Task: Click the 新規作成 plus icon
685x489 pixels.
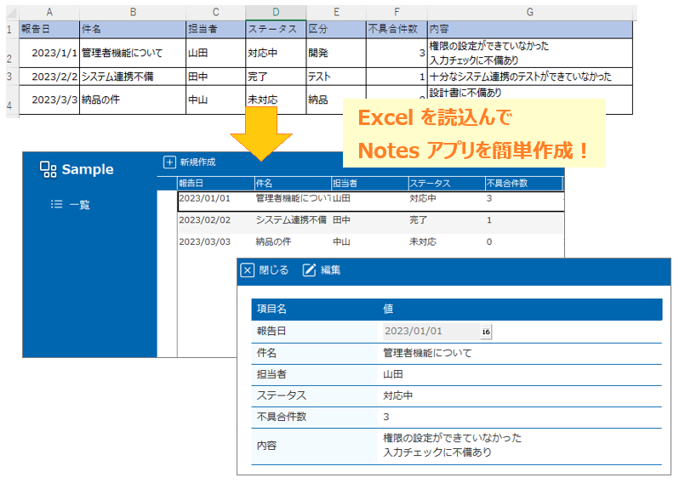Action: (x=169, y=162)
